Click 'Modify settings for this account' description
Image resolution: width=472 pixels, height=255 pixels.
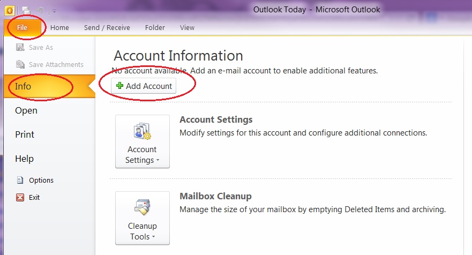303,133
